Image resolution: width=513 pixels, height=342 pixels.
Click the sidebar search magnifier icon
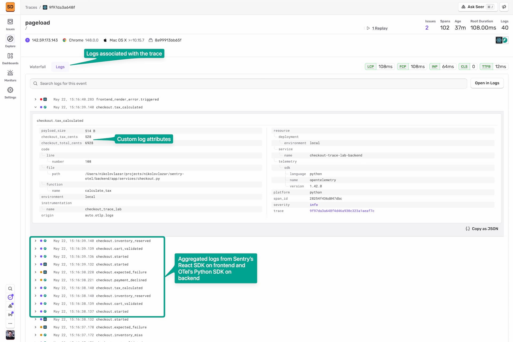coord(10,289)
